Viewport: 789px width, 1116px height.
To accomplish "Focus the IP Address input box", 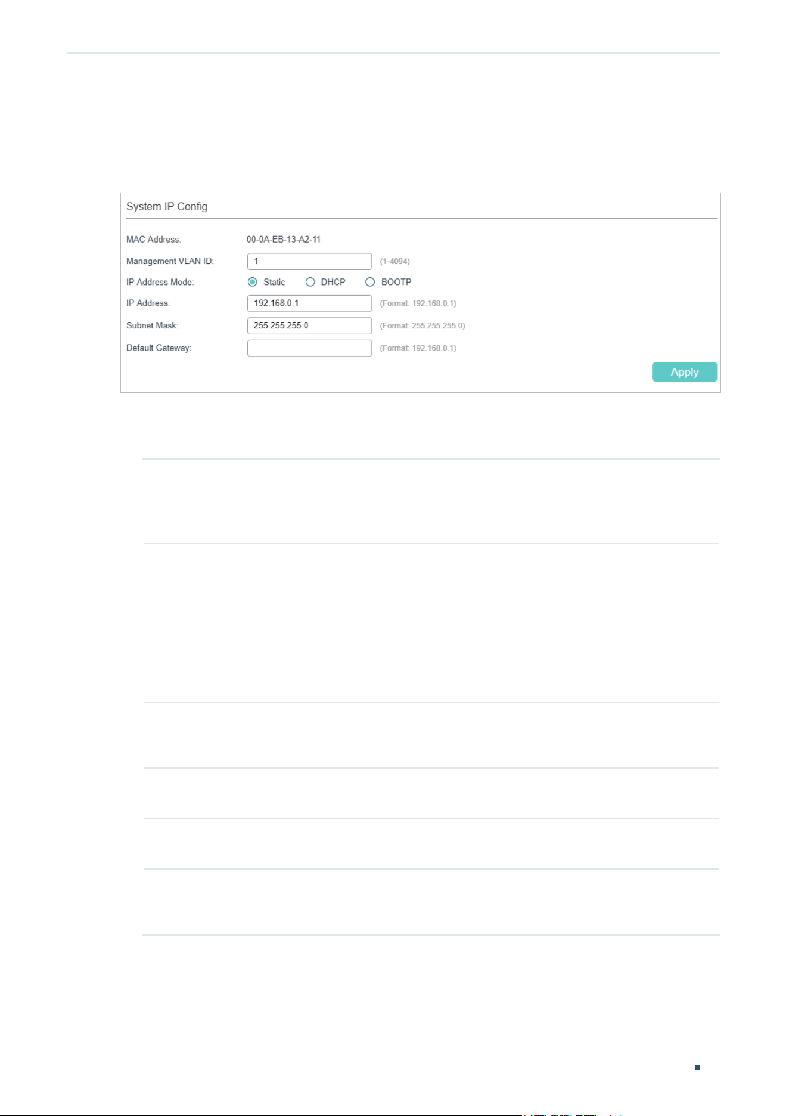I will pos(309,303).
